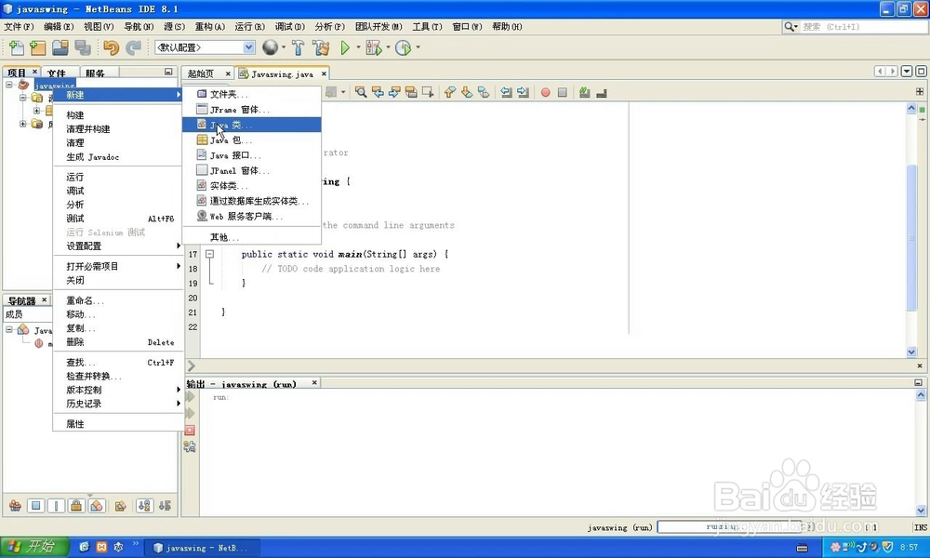
Task: Click the Find Next Occurrence icon
Action: (x=393, y=92)
